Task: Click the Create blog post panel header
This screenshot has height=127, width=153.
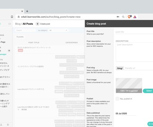Action: (x=119, y=24)
